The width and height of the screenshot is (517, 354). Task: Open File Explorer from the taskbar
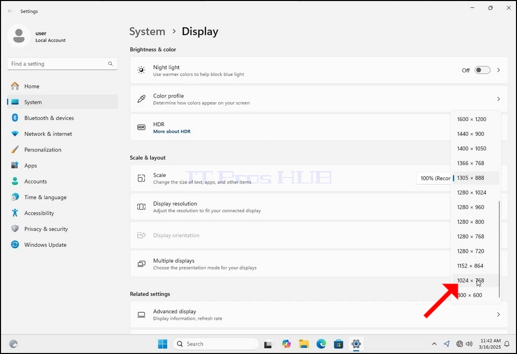304,344
